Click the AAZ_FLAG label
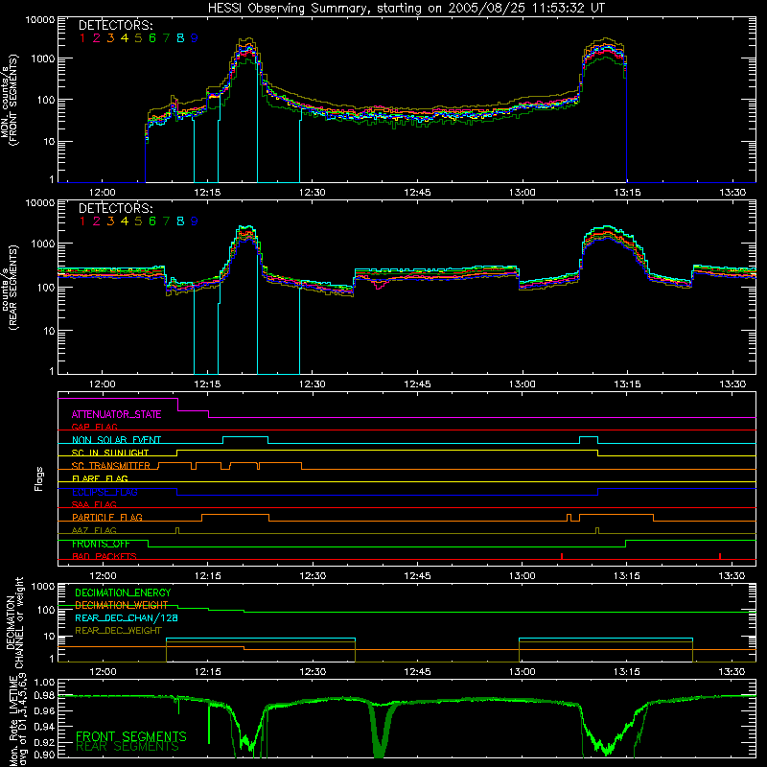 coord(94,530)
